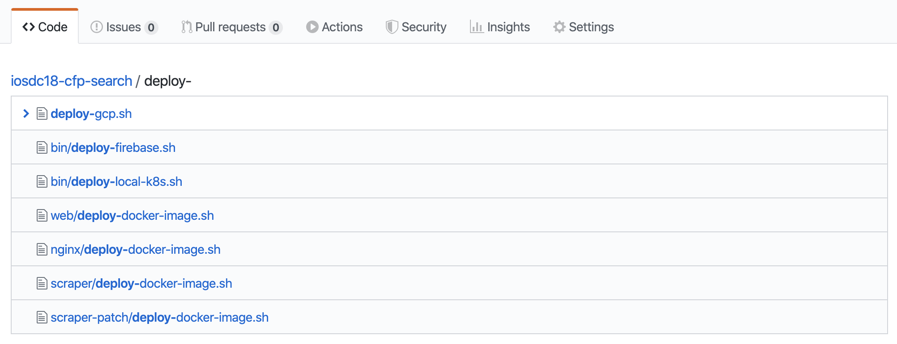Open the Issues tab
The width and height of the screenshot is (897, 344).
coord(124,27)
